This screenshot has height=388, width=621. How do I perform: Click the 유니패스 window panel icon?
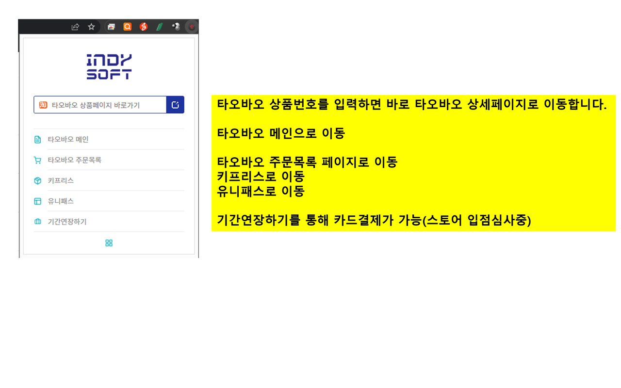click(x=38, y=201)
